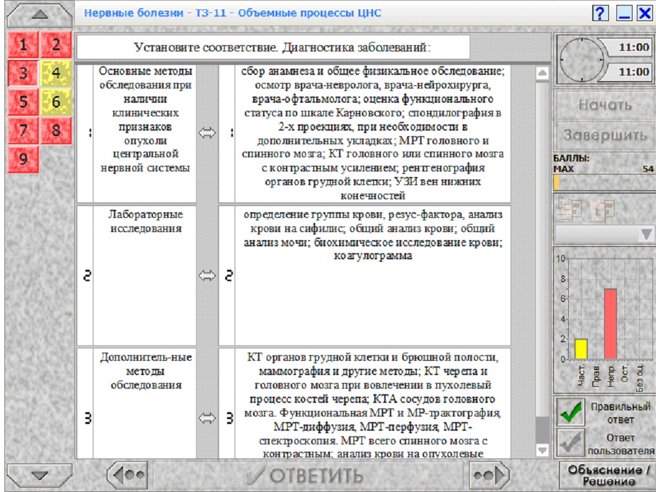Select question number 3

click(24, 73)
